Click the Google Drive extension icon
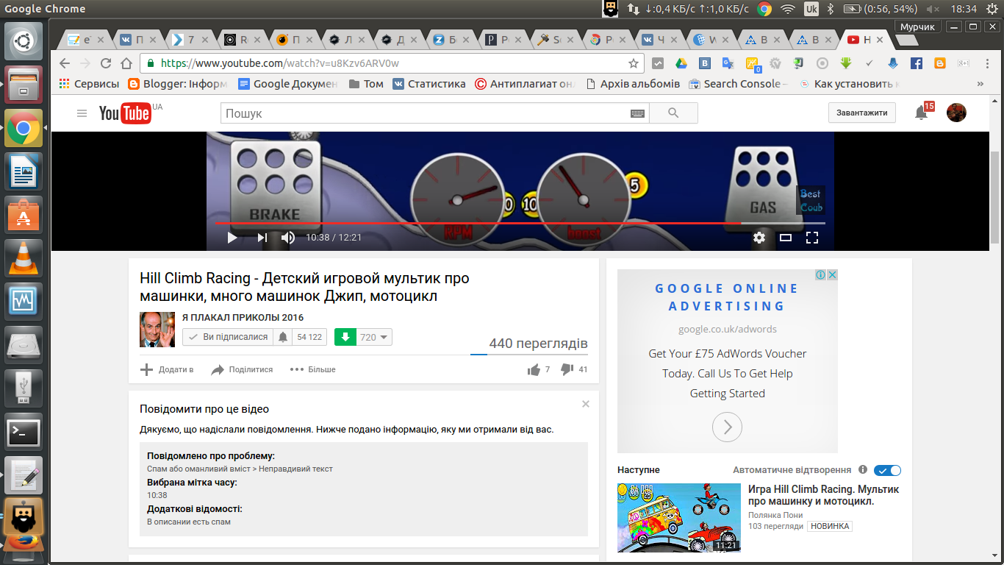The image size is (1004, 565). point(681,63)
